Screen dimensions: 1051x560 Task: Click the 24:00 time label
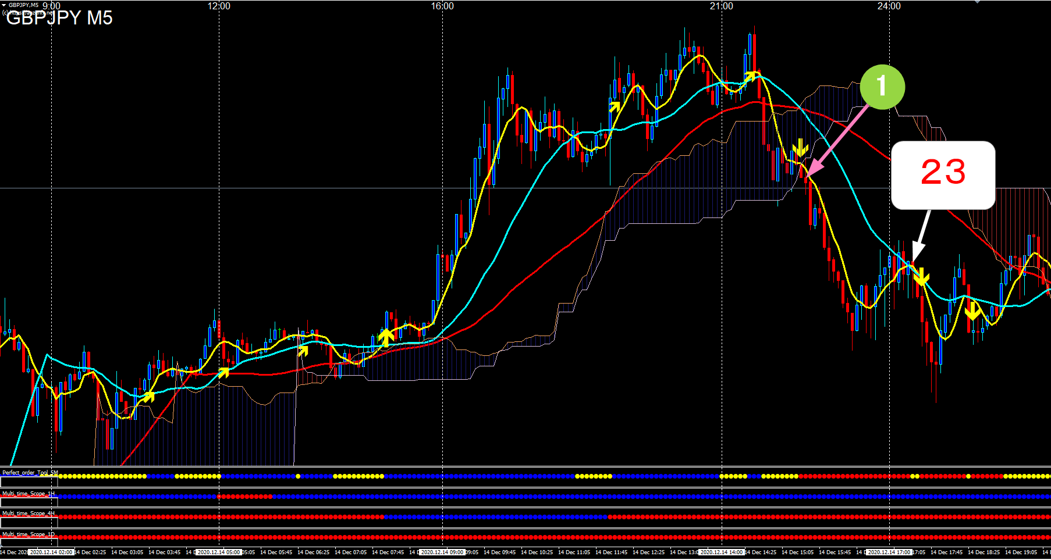pyautogui.click(x=889, y=6)
